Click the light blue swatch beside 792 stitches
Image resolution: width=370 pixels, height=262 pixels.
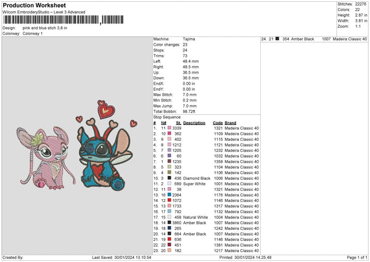click(x=169, y=211)
